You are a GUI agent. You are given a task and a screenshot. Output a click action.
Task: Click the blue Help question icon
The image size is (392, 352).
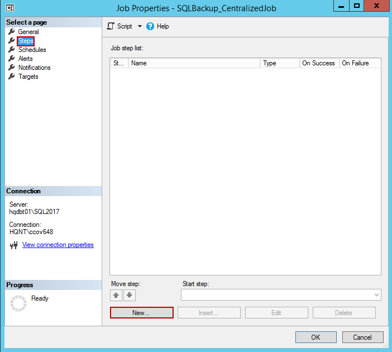pyautogui.click(x=150, y=26)
